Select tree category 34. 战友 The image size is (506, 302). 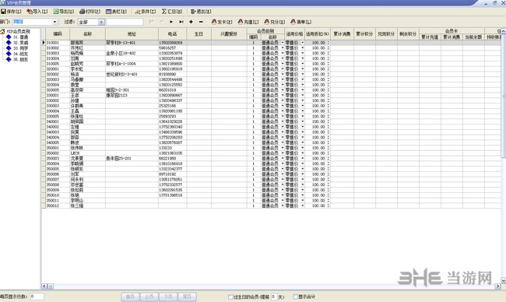point(21,54)
